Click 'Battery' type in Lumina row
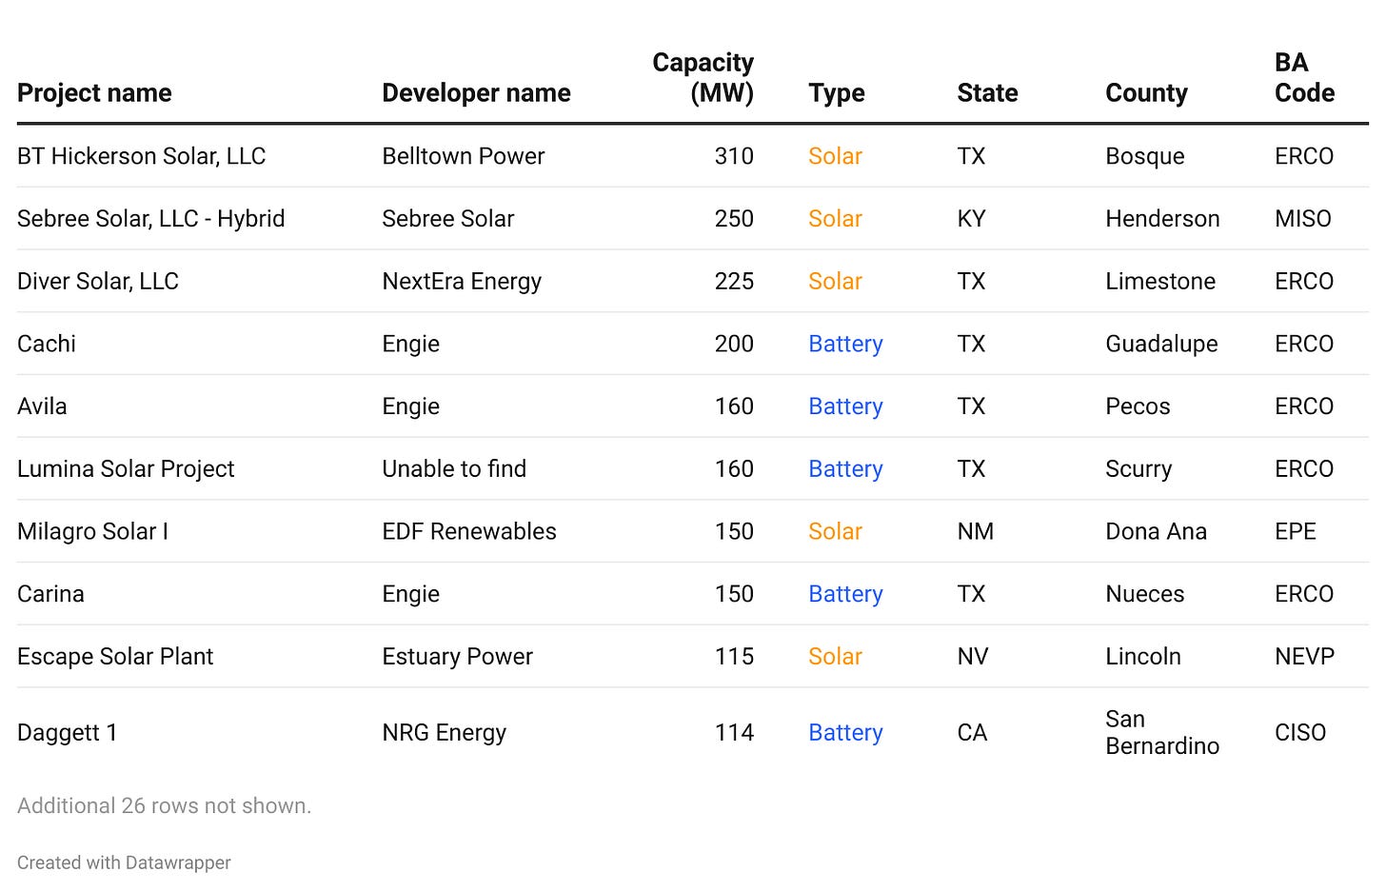The image size is (1386, 891). tap(845, 470)
